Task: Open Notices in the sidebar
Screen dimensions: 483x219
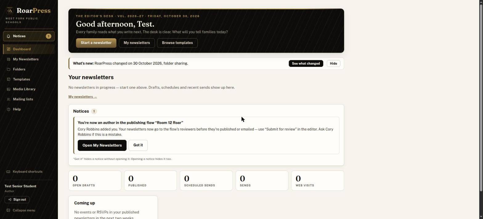Action: point(29,36)
